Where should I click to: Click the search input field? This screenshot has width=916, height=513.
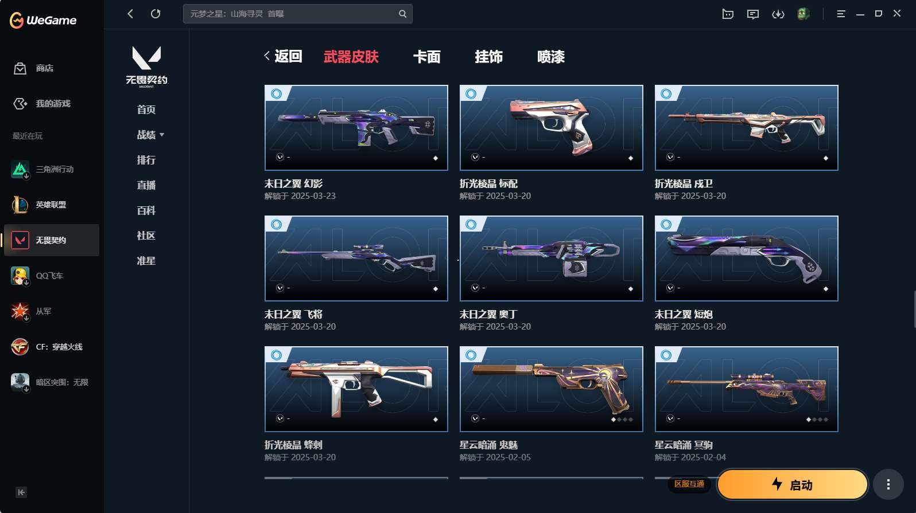pyautogui.click(x=290, y=14)
